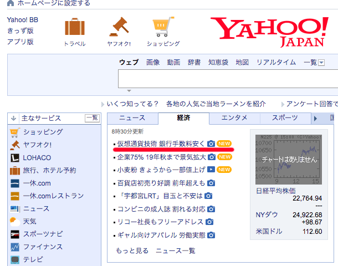Screen dimensions: 338x266
Task: Select ウェブ search type
Action: click(129, 62)
